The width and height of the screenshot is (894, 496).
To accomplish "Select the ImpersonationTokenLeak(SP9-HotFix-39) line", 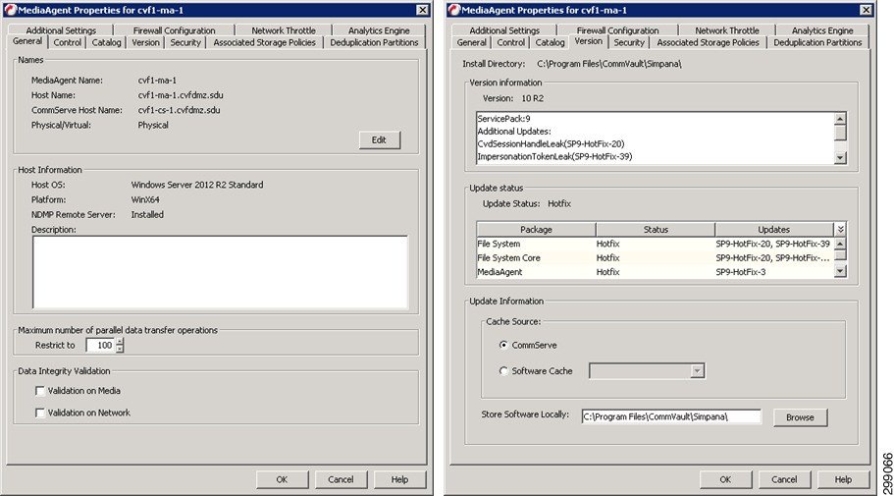I will [x=554, y=156].
